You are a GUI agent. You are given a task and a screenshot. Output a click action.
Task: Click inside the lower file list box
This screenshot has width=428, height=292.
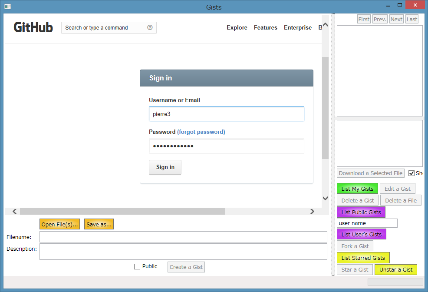click(380, 143)
